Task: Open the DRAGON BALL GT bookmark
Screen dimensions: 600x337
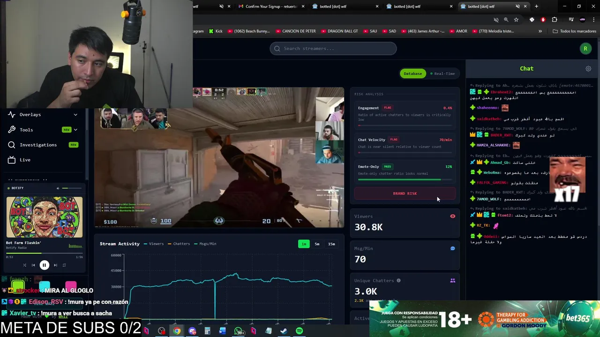Action: [x=339, y=31]
